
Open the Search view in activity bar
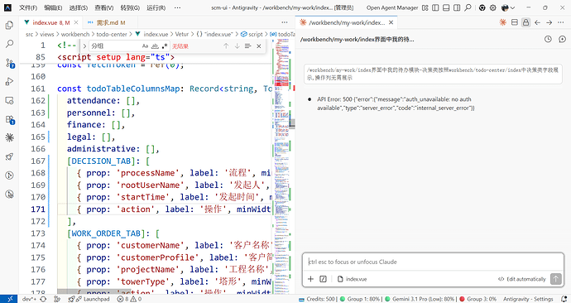[9, 44]
